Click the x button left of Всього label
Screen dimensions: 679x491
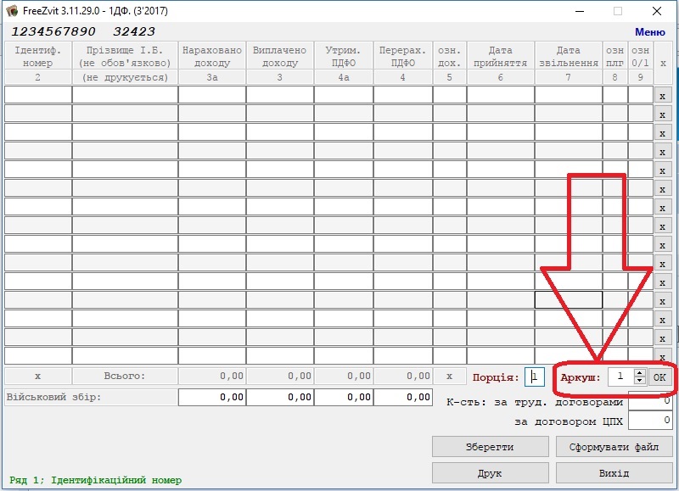pyautogui.click(x=37, y=376)
